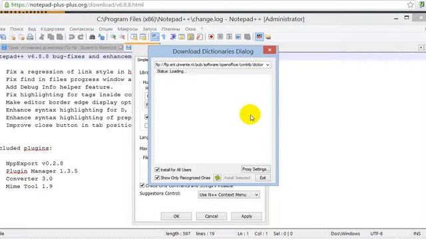Screen dimensions: 426x239
Task: Open the Вид menu
Action: click(x=32, y=29)
